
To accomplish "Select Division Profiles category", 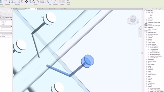I will tap(152, 61).
